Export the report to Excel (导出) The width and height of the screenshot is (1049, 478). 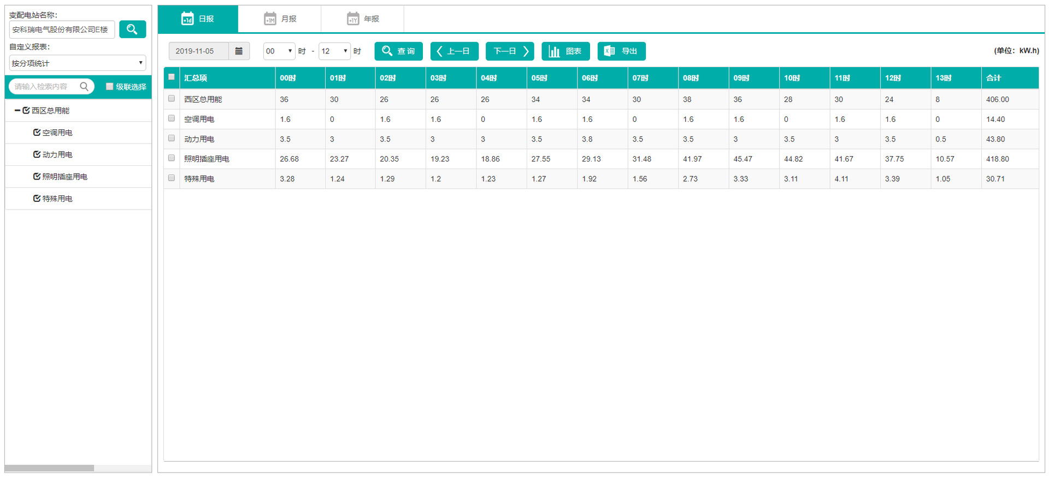(x=621, y=51)
